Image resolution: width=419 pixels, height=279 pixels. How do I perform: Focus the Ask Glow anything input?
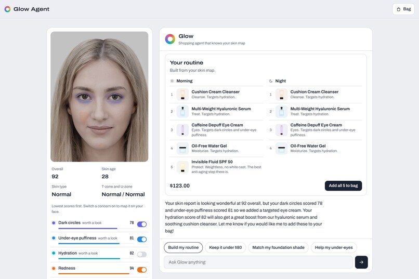click(x=258, y=262)
